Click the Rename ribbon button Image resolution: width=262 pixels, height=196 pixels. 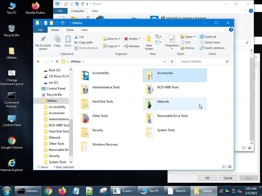132,46
